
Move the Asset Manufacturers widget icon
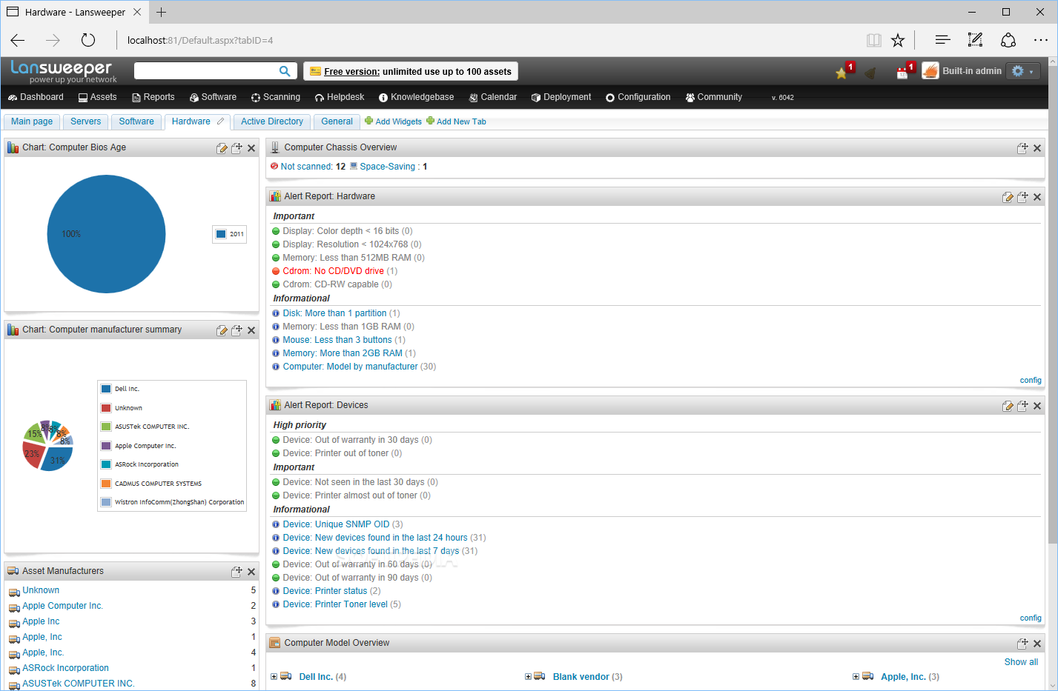237,572
